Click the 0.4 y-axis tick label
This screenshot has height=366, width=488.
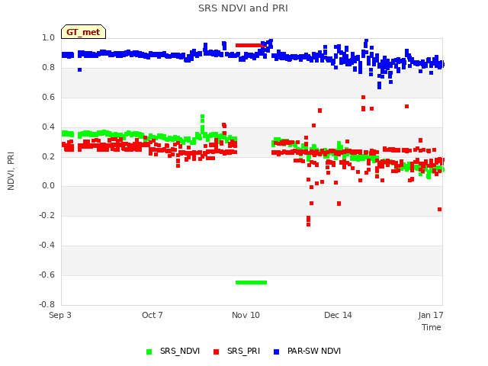pos(48,127)
